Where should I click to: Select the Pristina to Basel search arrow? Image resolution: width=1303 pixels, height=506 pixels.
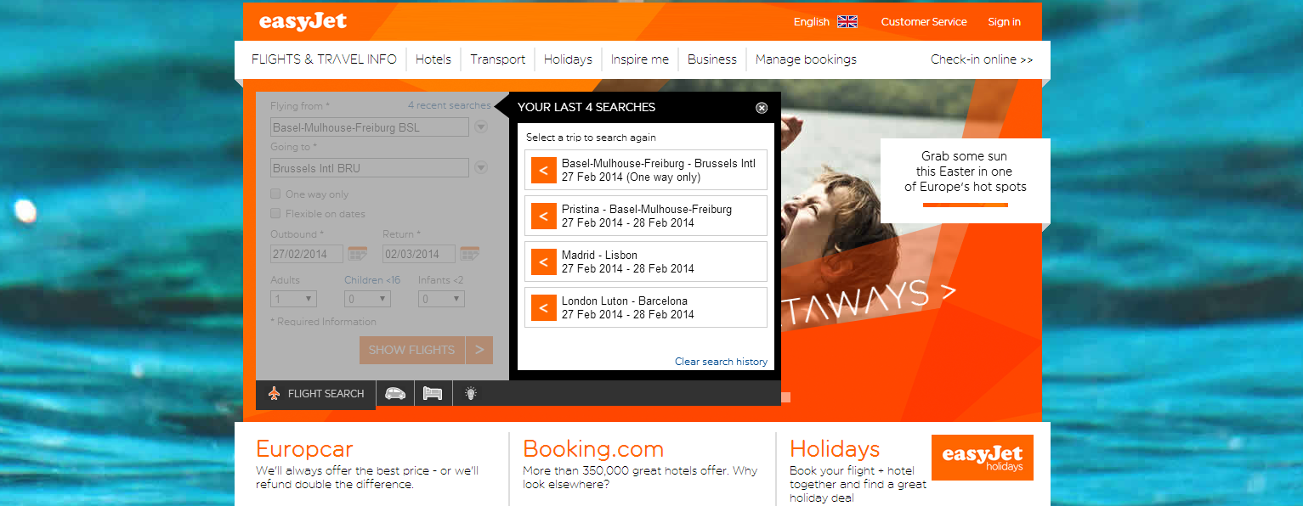point(544,216)
